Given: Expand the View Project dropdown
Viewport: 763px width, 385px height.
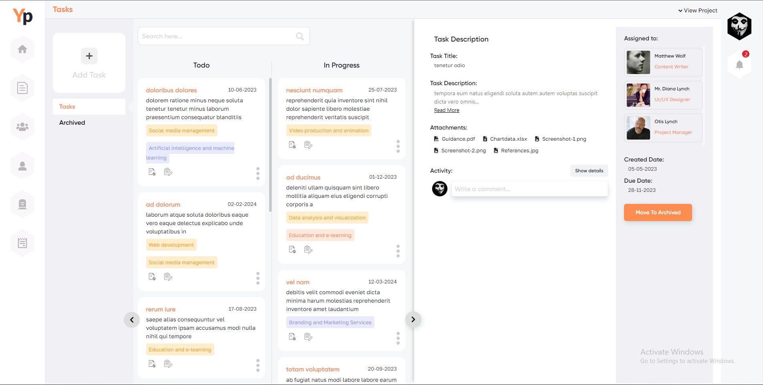Looking at the screenshot, I should (697, 10).
